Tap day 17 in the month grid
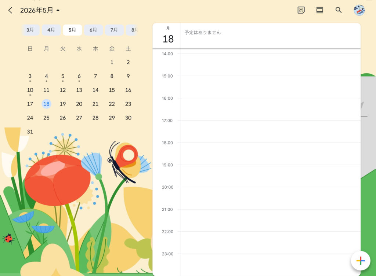Image resolution: width=376 pixels, height=276 pixels. click(x=30, y=104)
